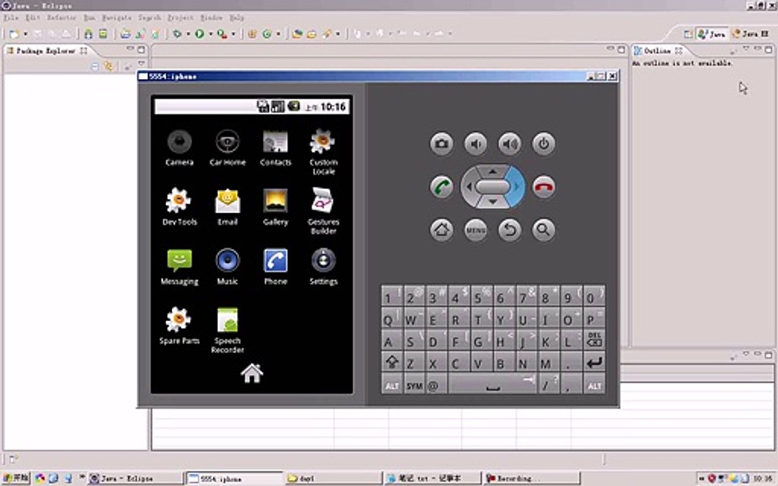Click the green call button
Viewport: 778px width, 486px height.
[441, 187]
